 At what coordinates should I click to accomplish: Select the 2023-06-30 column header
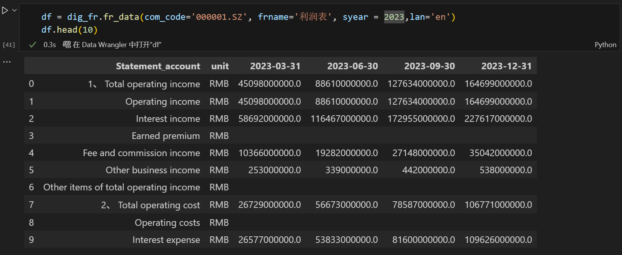(352, 66)
